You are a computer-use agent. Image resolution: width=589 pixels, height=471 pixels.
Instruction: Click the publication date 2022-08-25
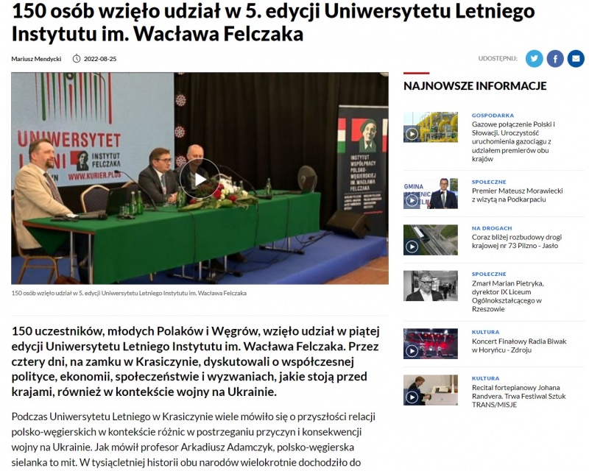[100, 59]
